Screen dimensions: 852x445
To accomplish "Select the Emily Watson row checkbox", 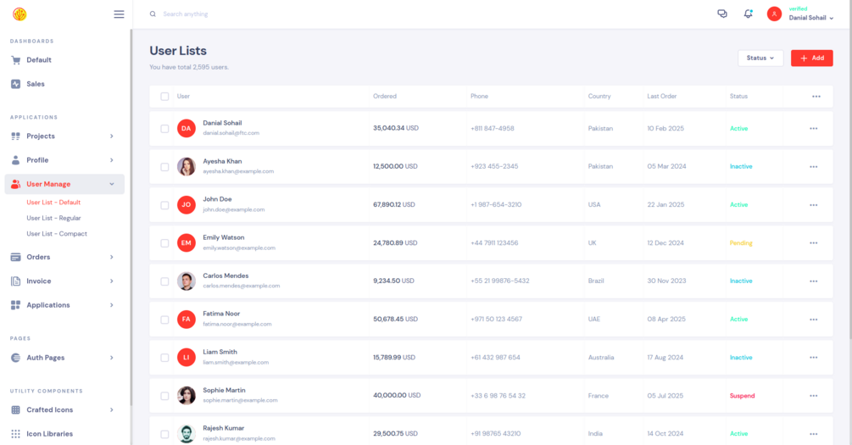I will [x=164, y=243].
